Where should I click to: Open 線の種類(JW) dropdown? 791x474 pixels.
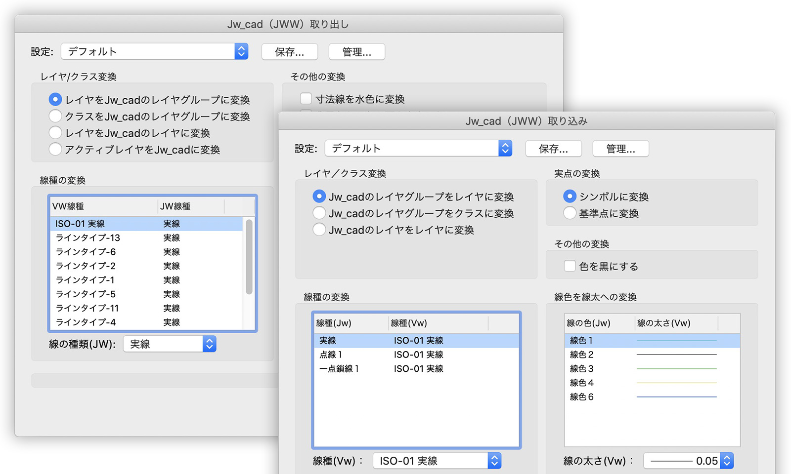click(x=170, y=344)
